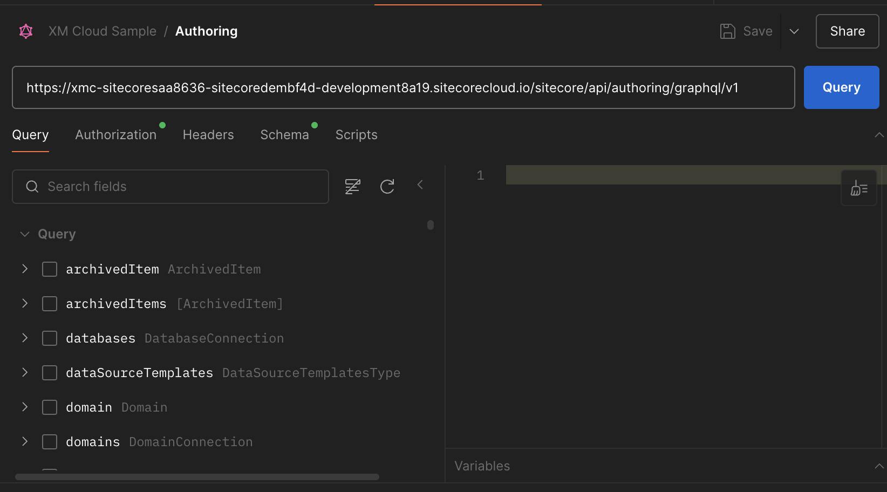The image size is (887, 492).
Task: Run the request with the Query button
Action: coord(841,87)
